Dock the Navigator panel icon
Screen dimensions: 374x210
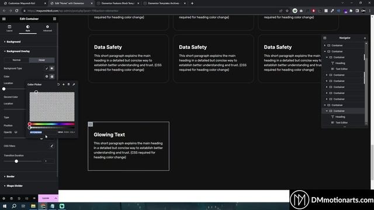[325, 38]
